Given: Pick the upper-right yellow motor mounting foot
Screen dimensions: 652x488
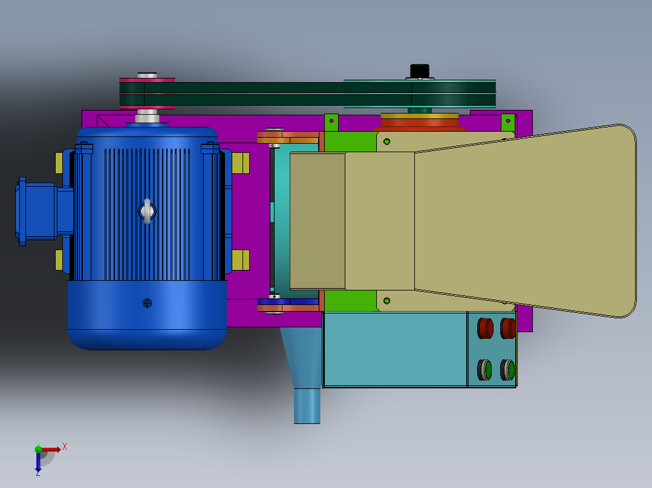Looking at the screenshot, I should (x=240, y=163).
